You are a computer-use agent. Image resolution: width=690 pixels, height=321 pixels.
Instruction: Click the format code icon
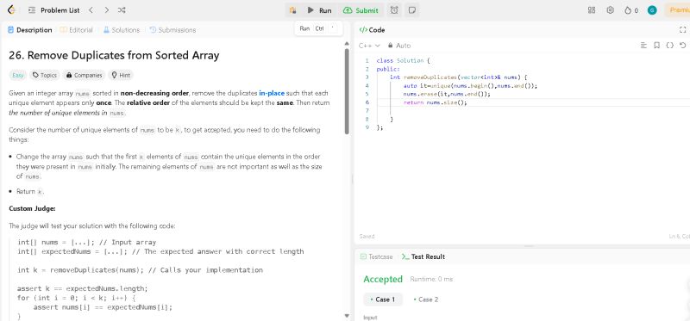click(643, 46)
